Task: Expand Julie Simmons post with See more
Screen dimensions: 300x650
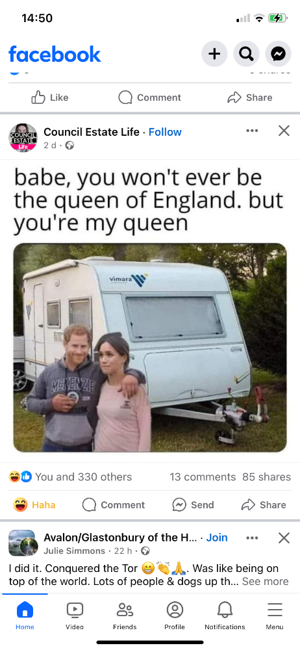Action: point(265,582)
